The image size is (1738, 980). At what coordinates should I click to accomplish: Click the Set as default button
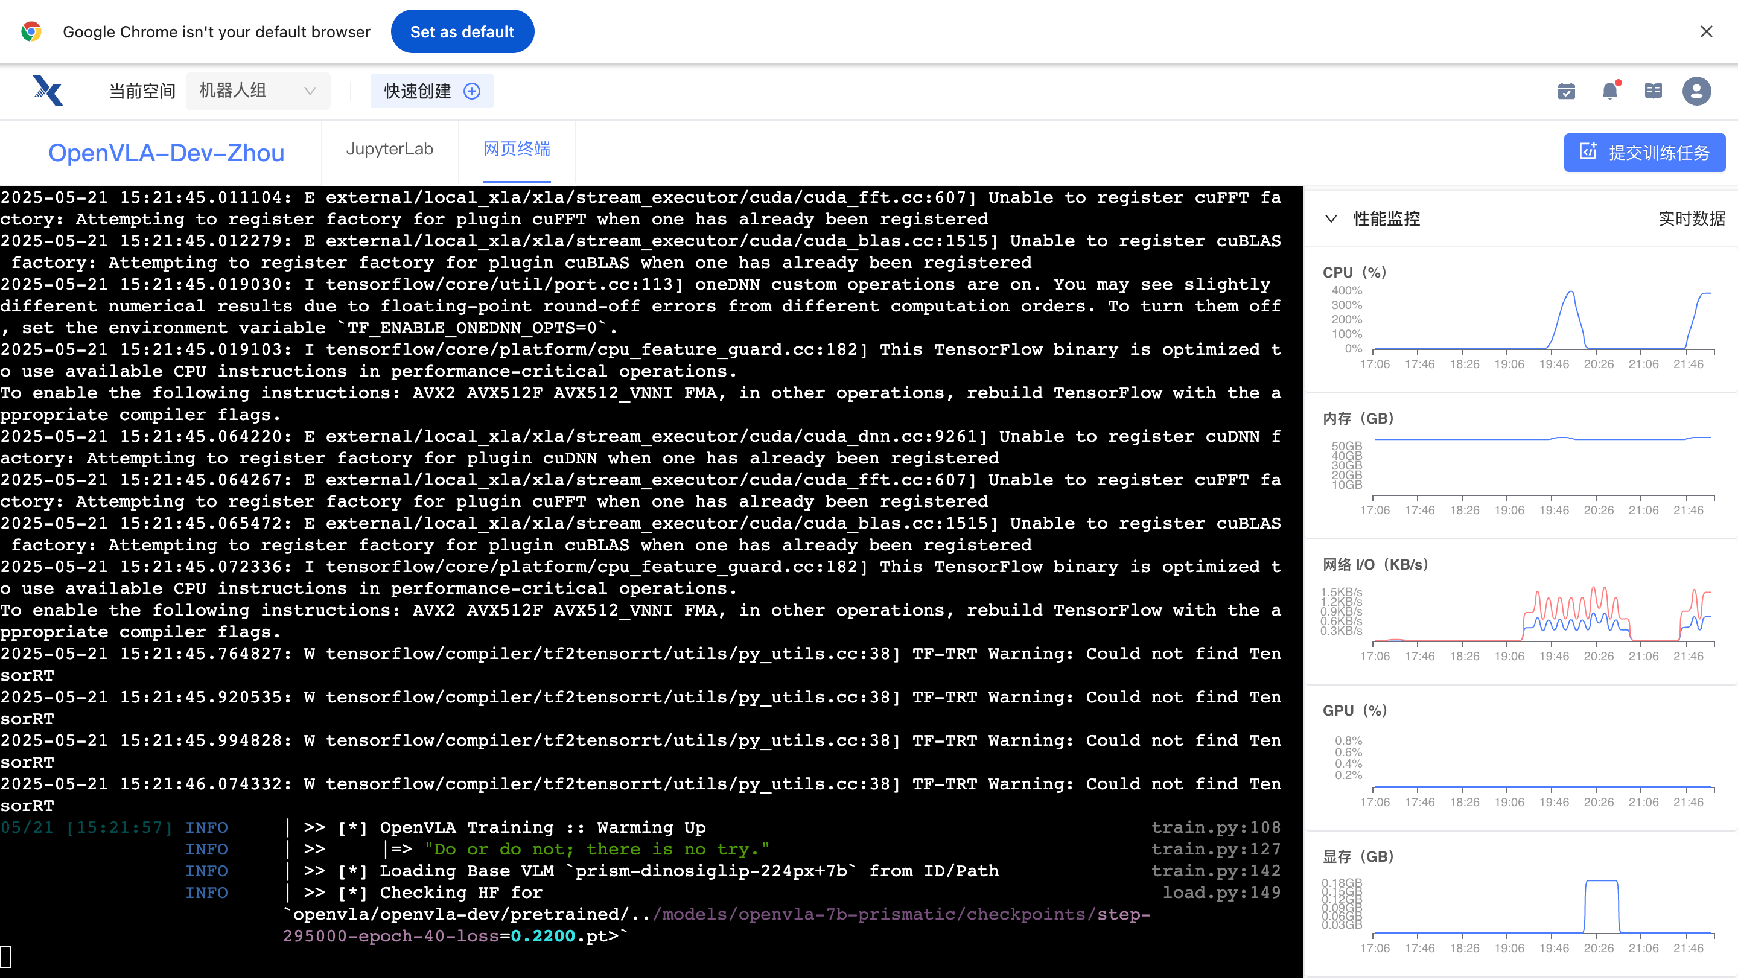[x=462, y=32]
